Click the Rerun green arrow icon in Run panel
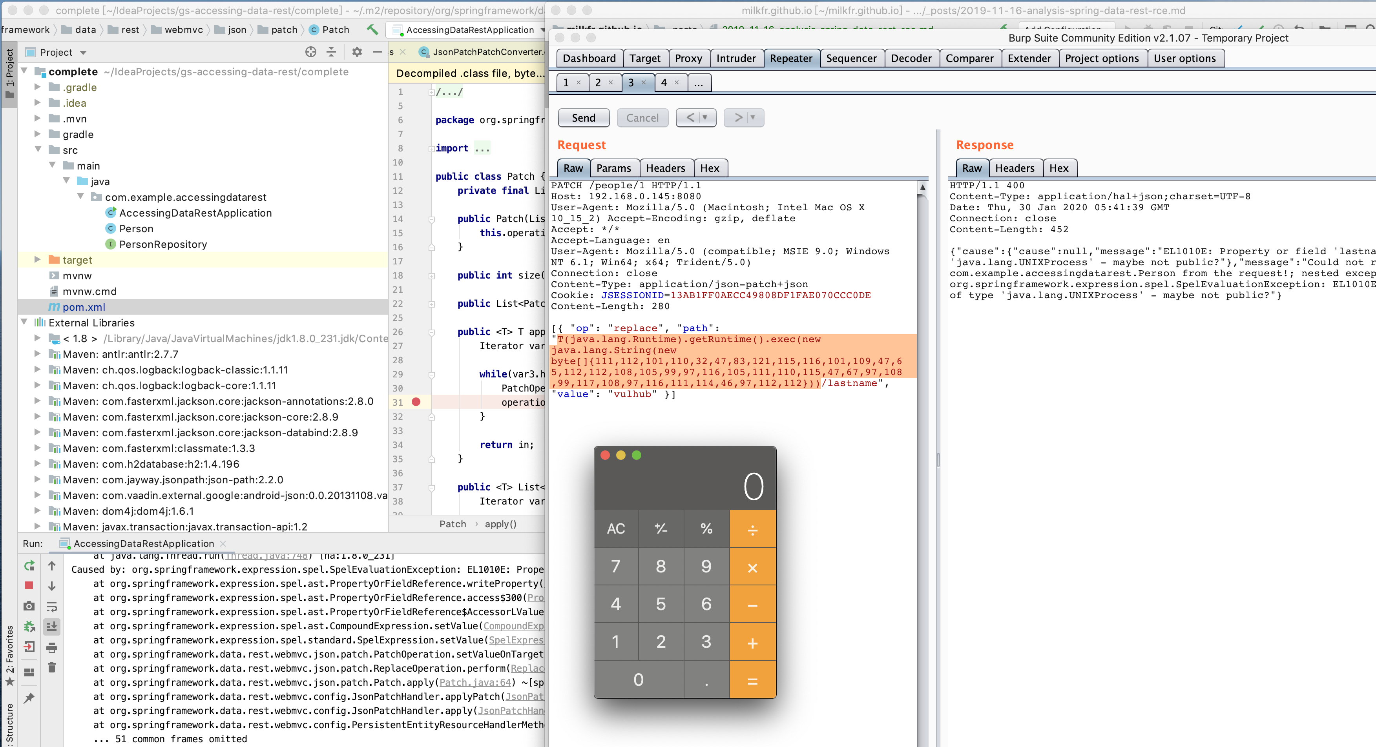This screenshot has width=1376, height=747. click(29, 565)
